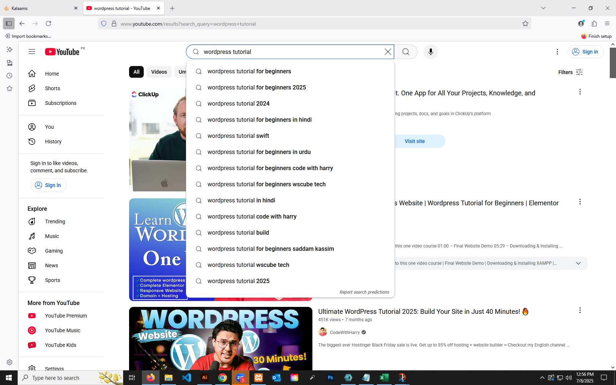Expand chapters chevron on Elementor video result
The width and height of the screenshot is (616, 385).
coord(578,263)
